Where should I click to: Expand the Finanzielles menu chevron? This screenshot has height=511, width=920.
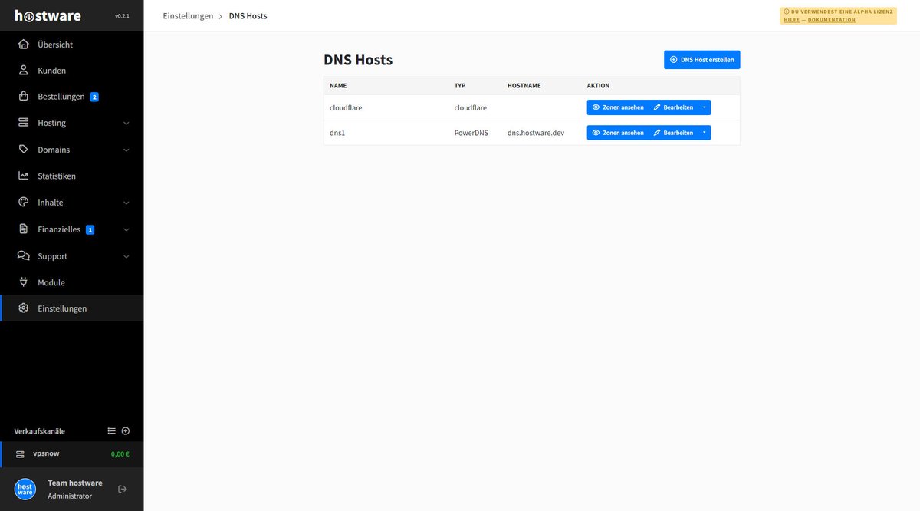coord(127,230)
